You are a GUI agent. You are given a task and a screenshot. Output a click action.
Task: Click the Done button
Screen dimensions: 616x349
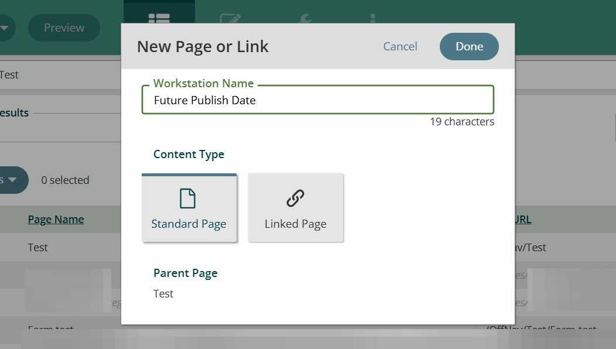469,47
